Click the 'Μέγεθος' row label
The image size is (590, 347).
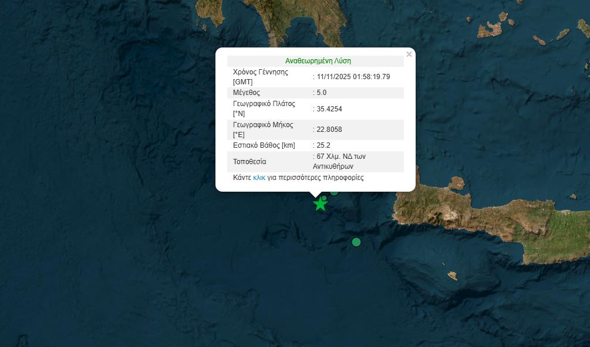pos(247,93)
